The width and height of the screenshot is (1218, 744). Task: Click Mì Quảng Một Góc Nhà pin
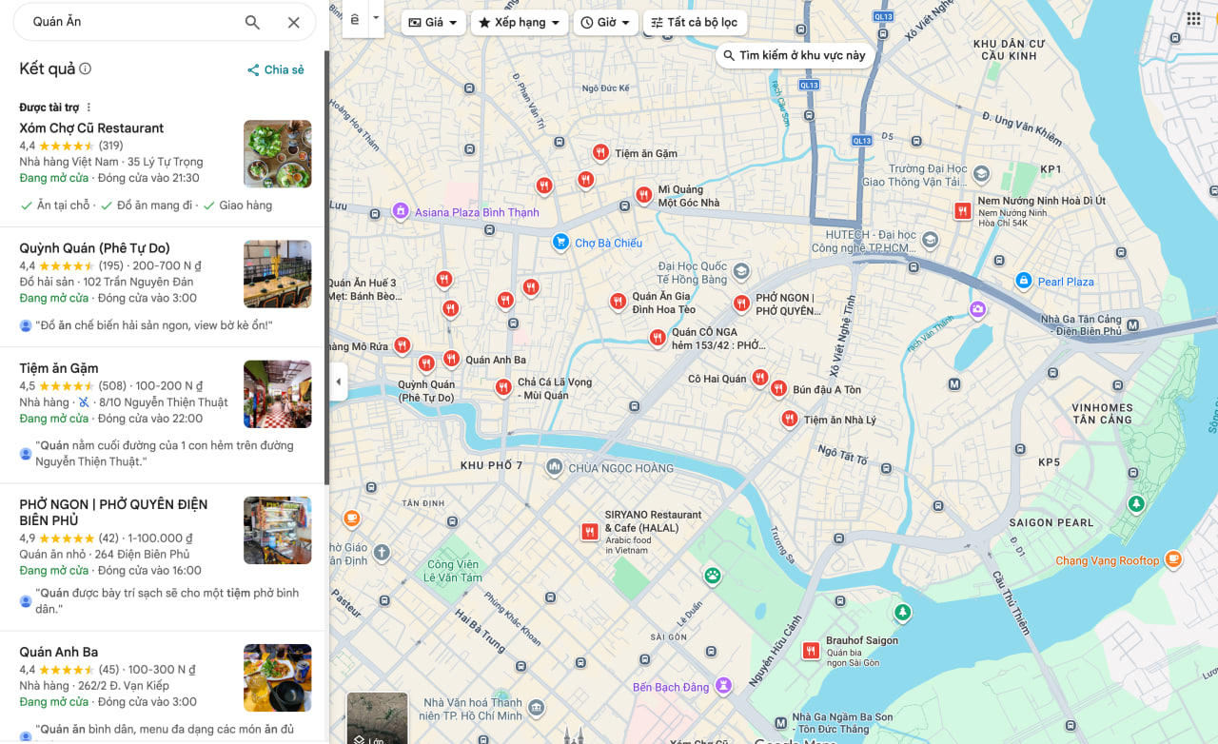tap(644, 195)
